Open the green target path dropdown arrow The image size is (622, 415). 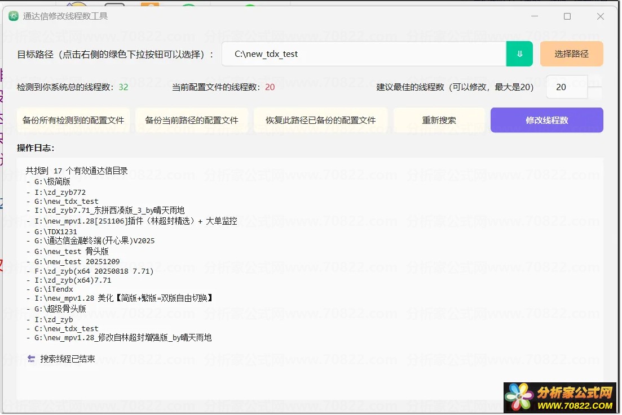pos(519,54)
